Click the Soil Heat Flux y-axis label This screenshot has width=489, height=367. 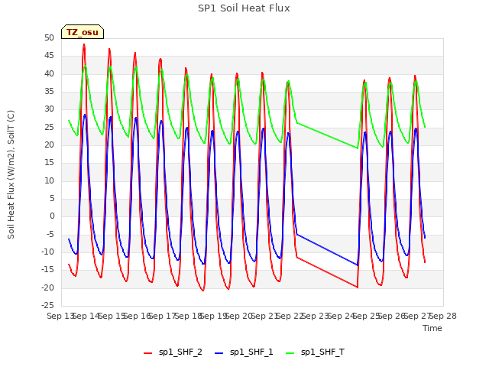[x=11, y=174]
